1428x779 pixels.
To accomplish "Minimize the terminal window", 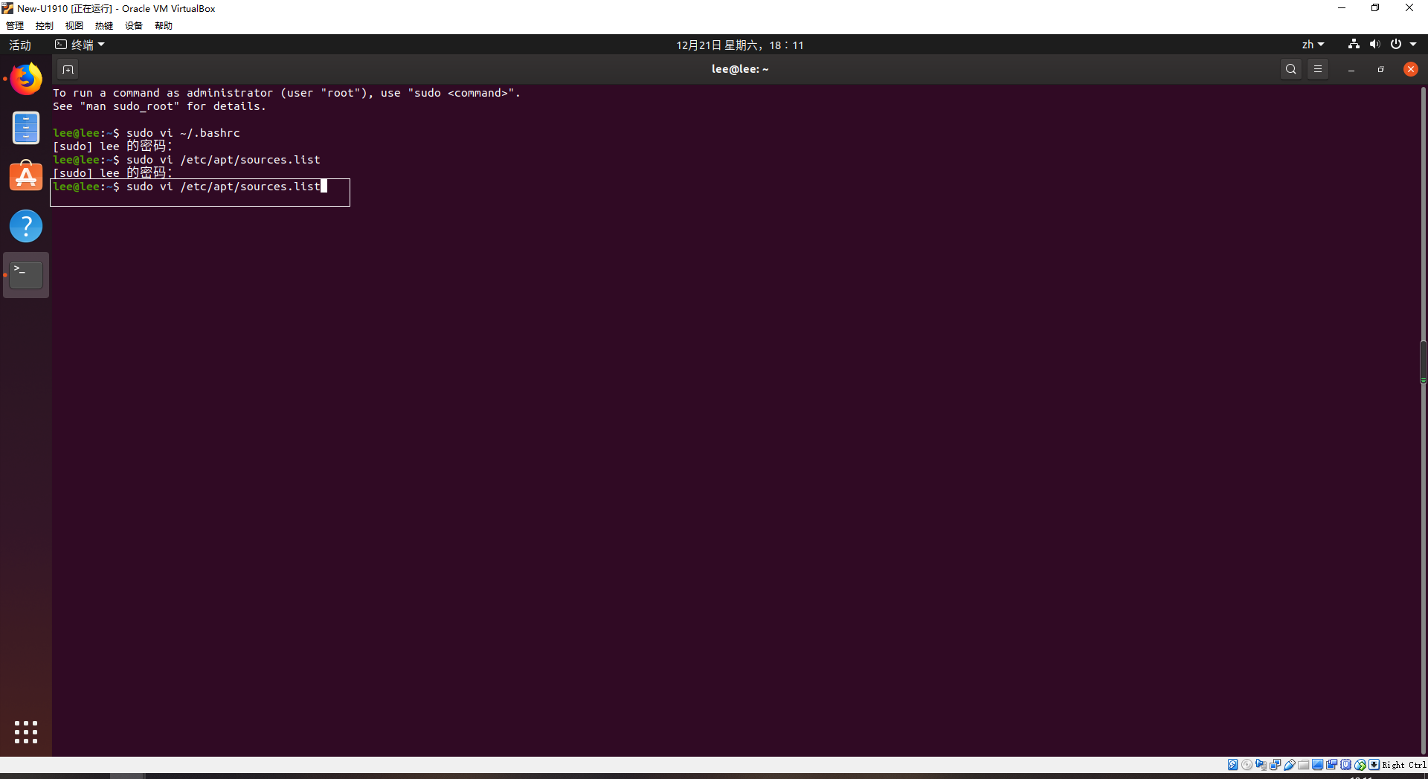I will click(x=1351, y=69).
